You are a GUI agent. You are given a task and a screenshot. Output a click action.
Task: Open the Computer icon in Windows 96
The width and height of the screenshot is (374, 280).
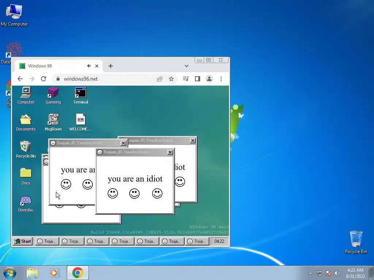26,96
